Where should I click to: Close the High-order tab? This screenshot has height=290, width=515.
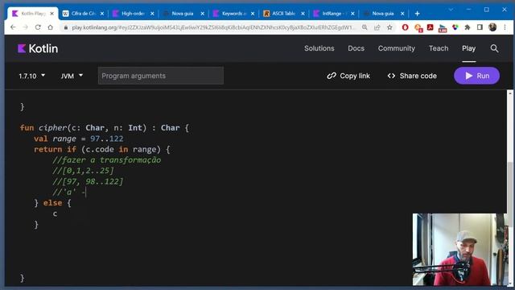click(x=152, y=14)
